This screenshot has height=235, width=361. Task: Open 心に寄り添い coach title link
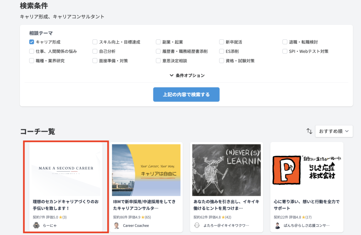(307, 205)
